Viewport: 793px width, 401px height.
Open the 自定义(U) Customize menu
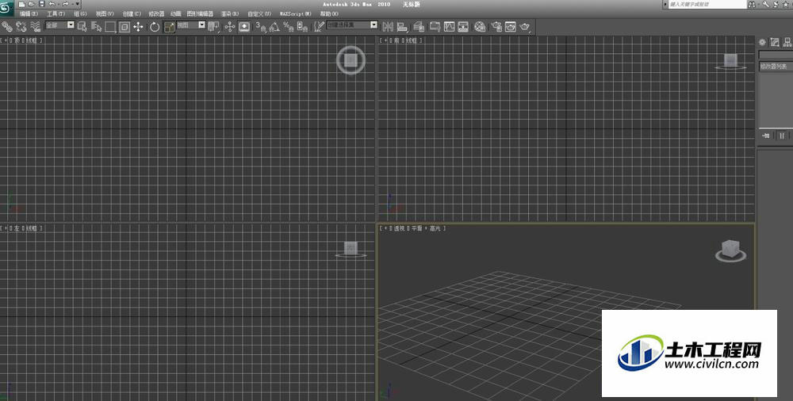pos(259,13)
